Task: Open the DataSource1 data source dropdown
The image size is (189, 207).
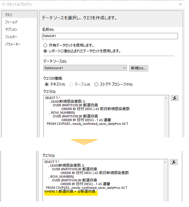Action: pos(124,68)
